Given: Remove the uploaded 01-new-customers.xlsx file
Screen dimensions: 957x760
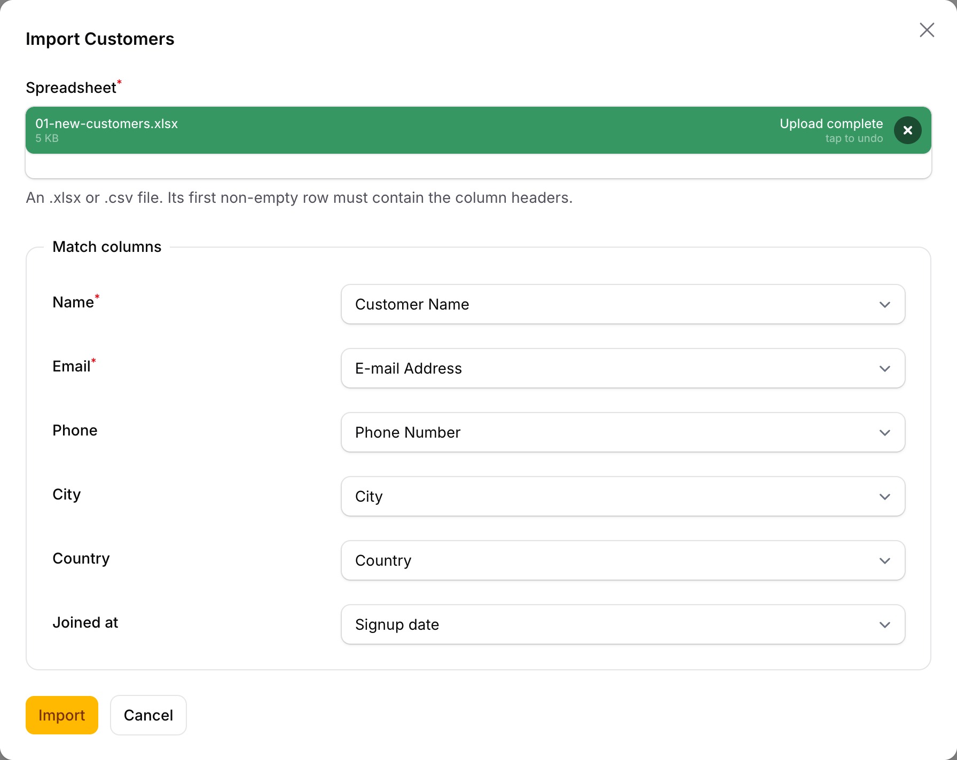Looking at the screenshot, I should click(907, 130).
